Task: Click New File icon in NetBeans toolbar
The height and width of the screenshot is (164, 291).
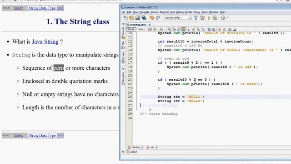Action: [x=125, y=18]
